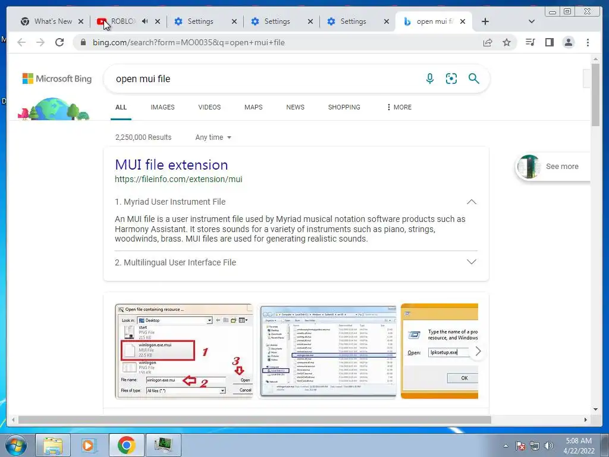Image resolution: width=609 pixels, height=457 pixels.
Task: Click the vertical scrollbar down arrow
Action: (x=595, y=409)
